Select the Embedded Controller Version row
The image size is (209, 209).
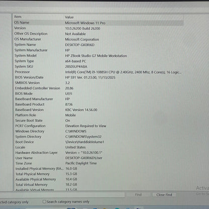coord(98,88)
